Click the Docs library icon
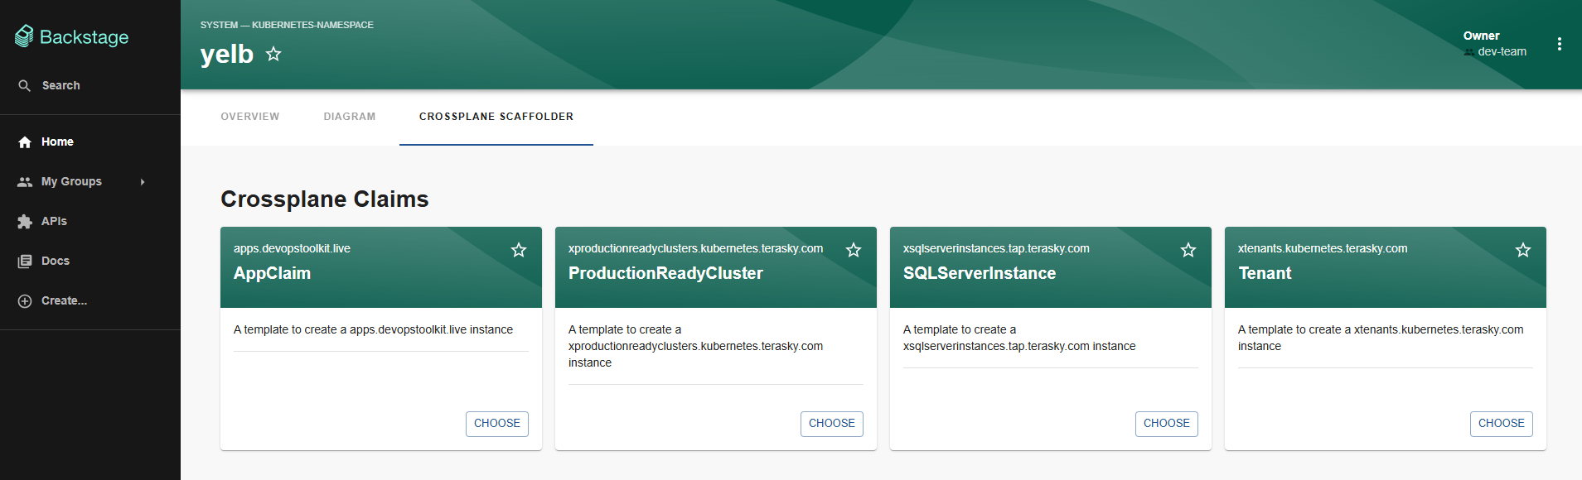This screenshot has width=1582, height=480. pyautogui.click(x=25, y=262)
